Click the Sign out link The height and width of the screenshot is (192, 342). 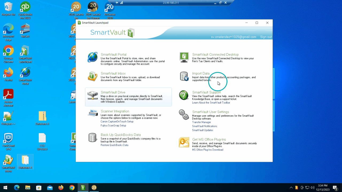pos(266,37)
